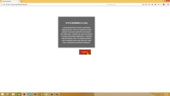Screen dimensions: 170x96
Task: Open Google Chrome from the taskbar
Action: point(41,94)
